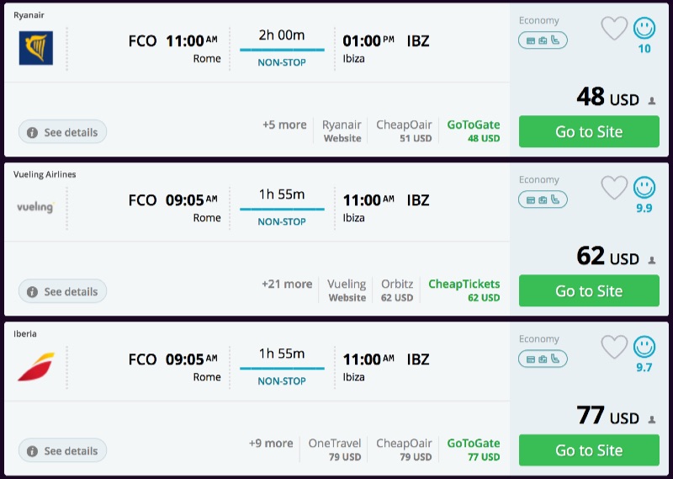
Task: Click the Iberia 9.7 smiley rating icon
Action: click(644, 346)
